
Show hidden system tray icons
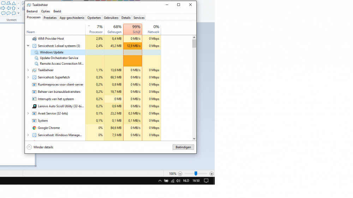coord(160,181)
